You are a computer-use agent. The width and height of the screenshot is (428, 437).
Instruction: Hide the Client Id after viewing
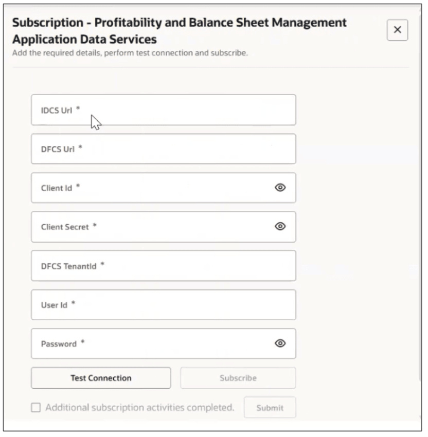tap(280, 188)
